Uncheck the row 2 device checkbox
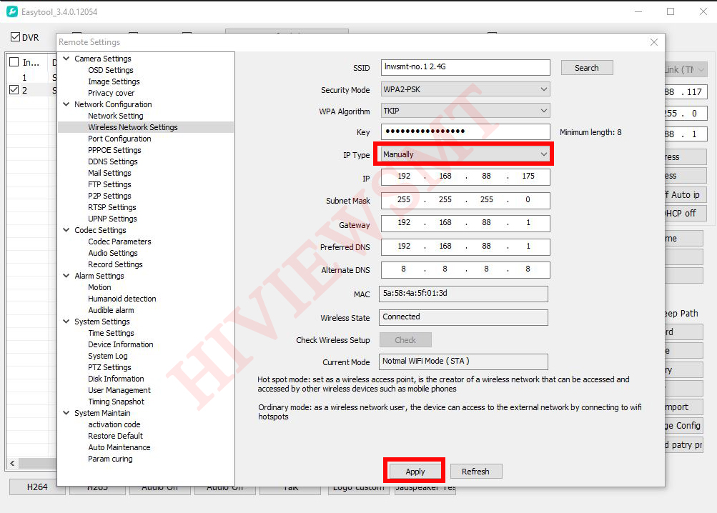This screenshot has width=717, height=513. click(14, 90)
